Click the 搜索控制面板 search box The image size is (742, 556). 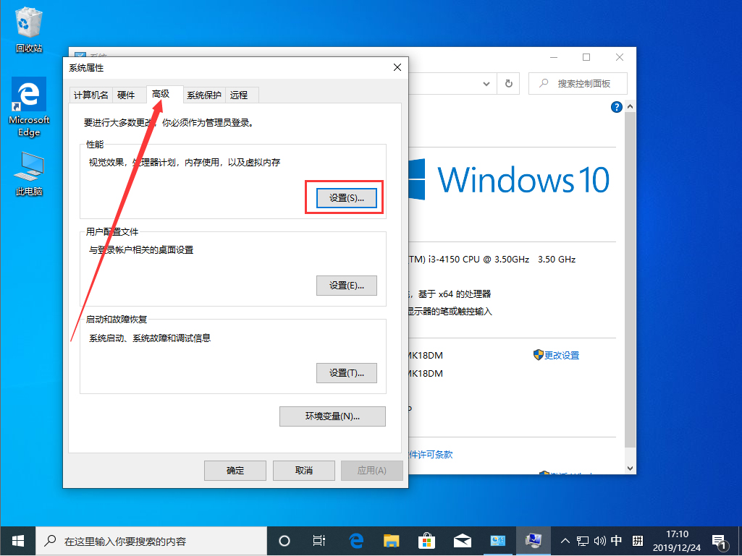coord(578,83)
